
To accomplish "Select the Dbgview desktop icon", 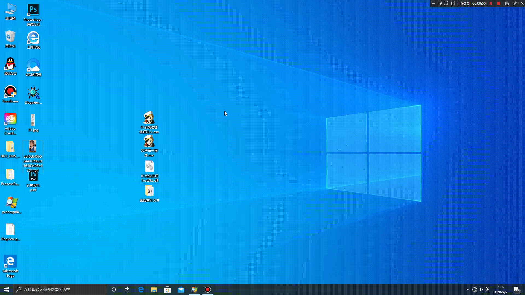I will [33, 93].
